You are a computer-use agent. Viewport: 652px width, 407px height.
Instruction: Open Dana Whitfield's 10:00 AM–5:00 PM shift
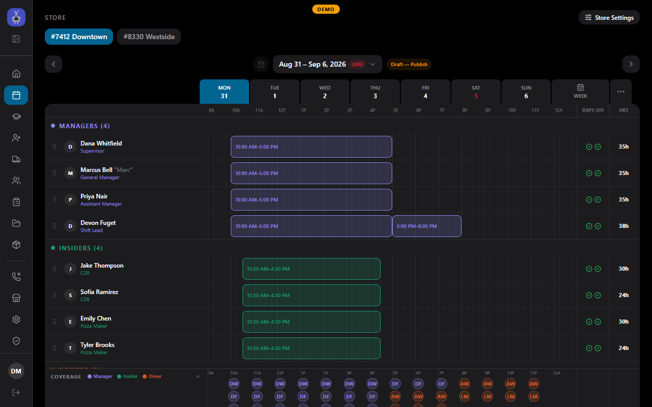[311, 147]
